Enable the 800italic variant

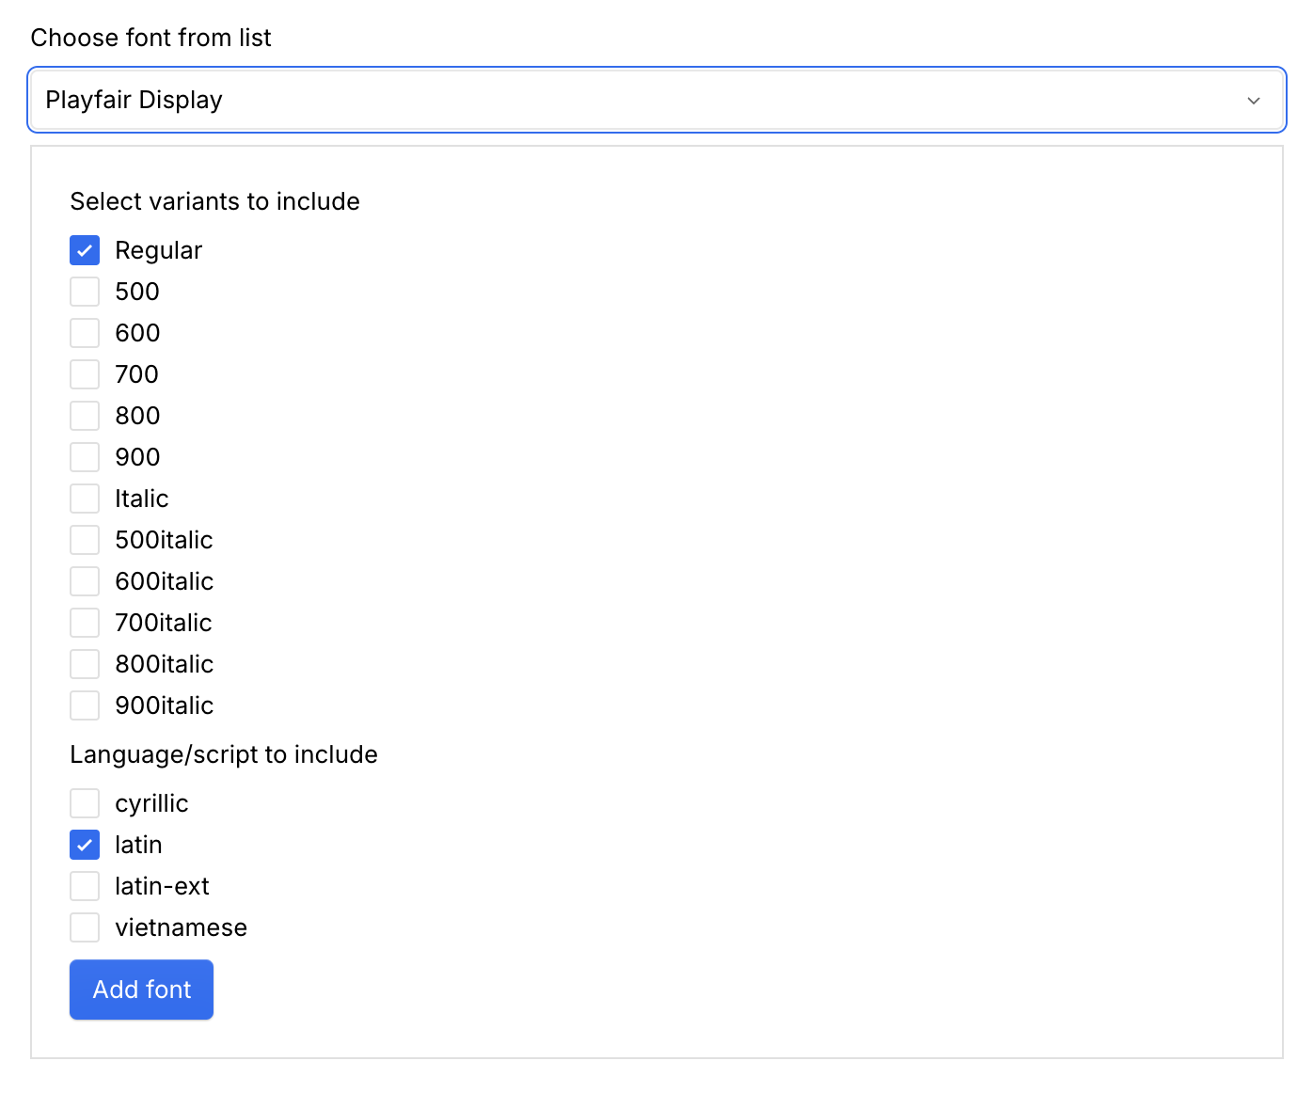pyautogui.click(x=85, y=664)
